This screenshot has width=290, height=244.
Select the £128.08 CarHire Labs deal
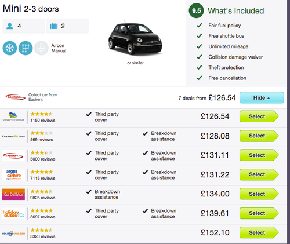pyautogui.click(x=259, y=136)
